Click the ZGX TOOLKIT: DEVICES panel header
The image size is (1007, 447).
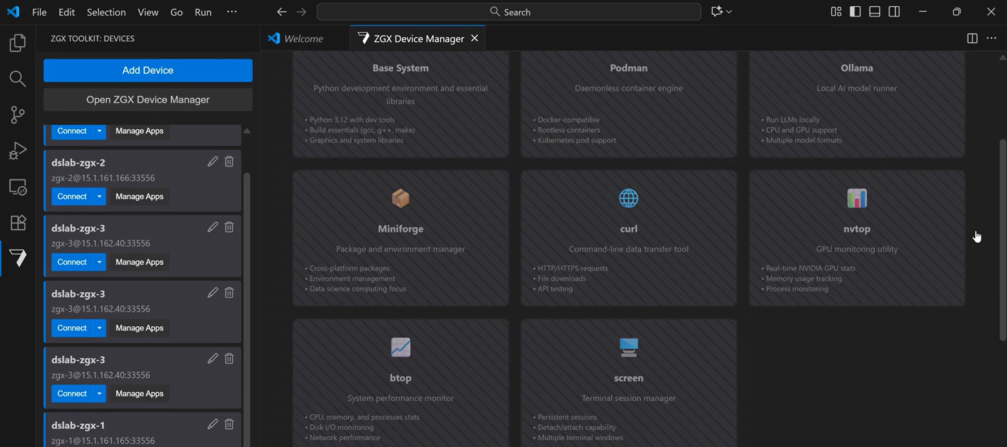93,38
